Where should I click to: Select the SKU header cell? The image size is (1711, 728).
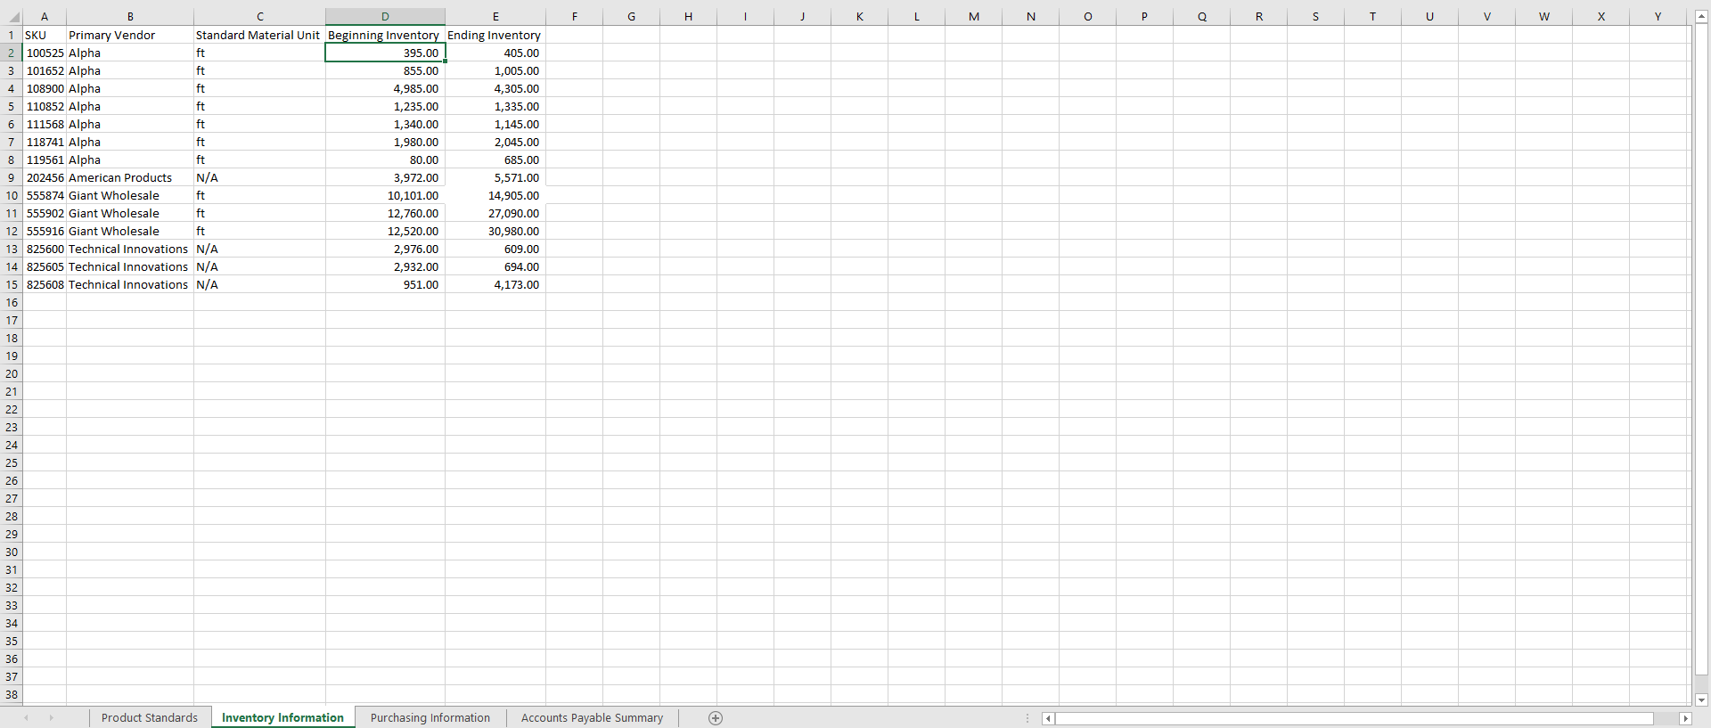click(x=45, y=35)
